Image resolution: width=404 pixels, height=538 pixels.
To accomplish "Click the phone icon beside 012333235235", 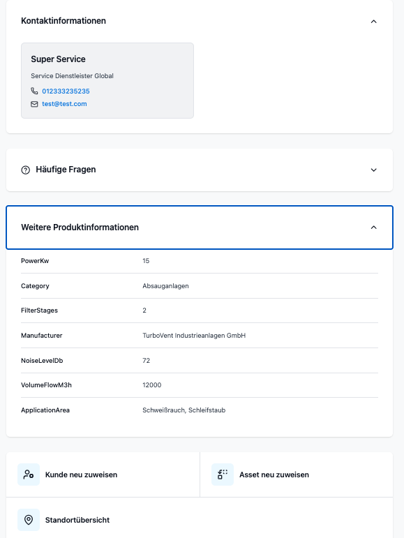I will tap(34, 91).
